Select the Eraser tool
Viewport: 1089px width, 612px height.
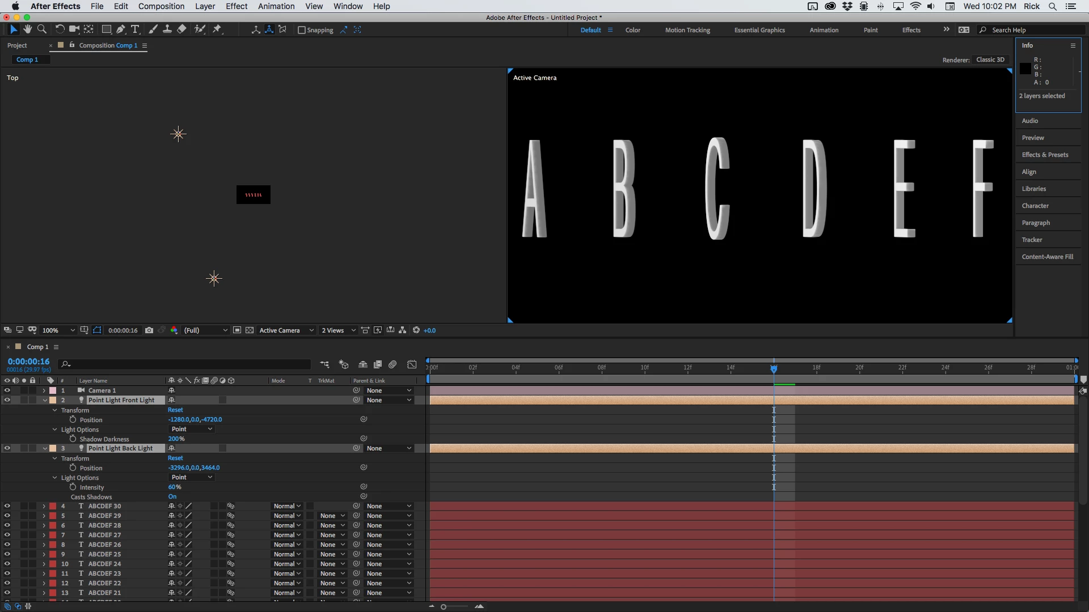(181, 29)
